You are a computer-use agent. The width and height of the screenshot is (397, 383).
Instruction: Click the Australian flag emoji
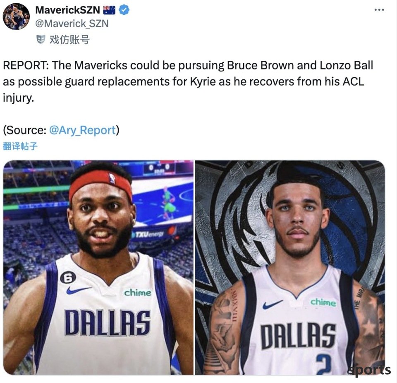(109, 10)
